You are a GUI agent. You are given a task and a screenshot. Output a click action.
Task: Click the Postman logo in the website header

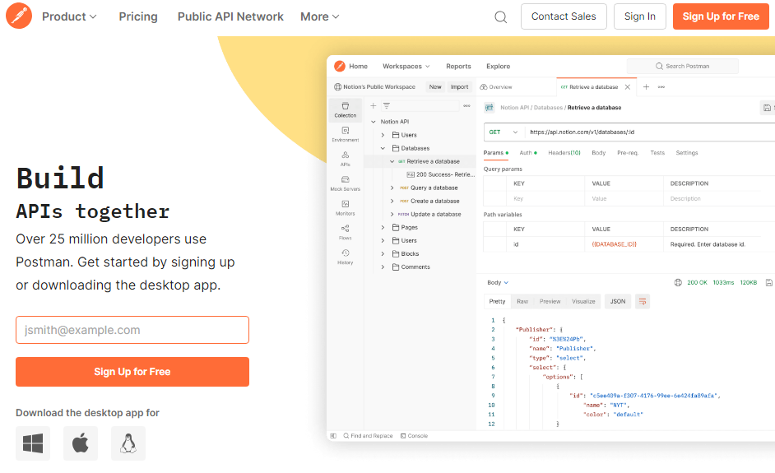(x=19, y=16)
